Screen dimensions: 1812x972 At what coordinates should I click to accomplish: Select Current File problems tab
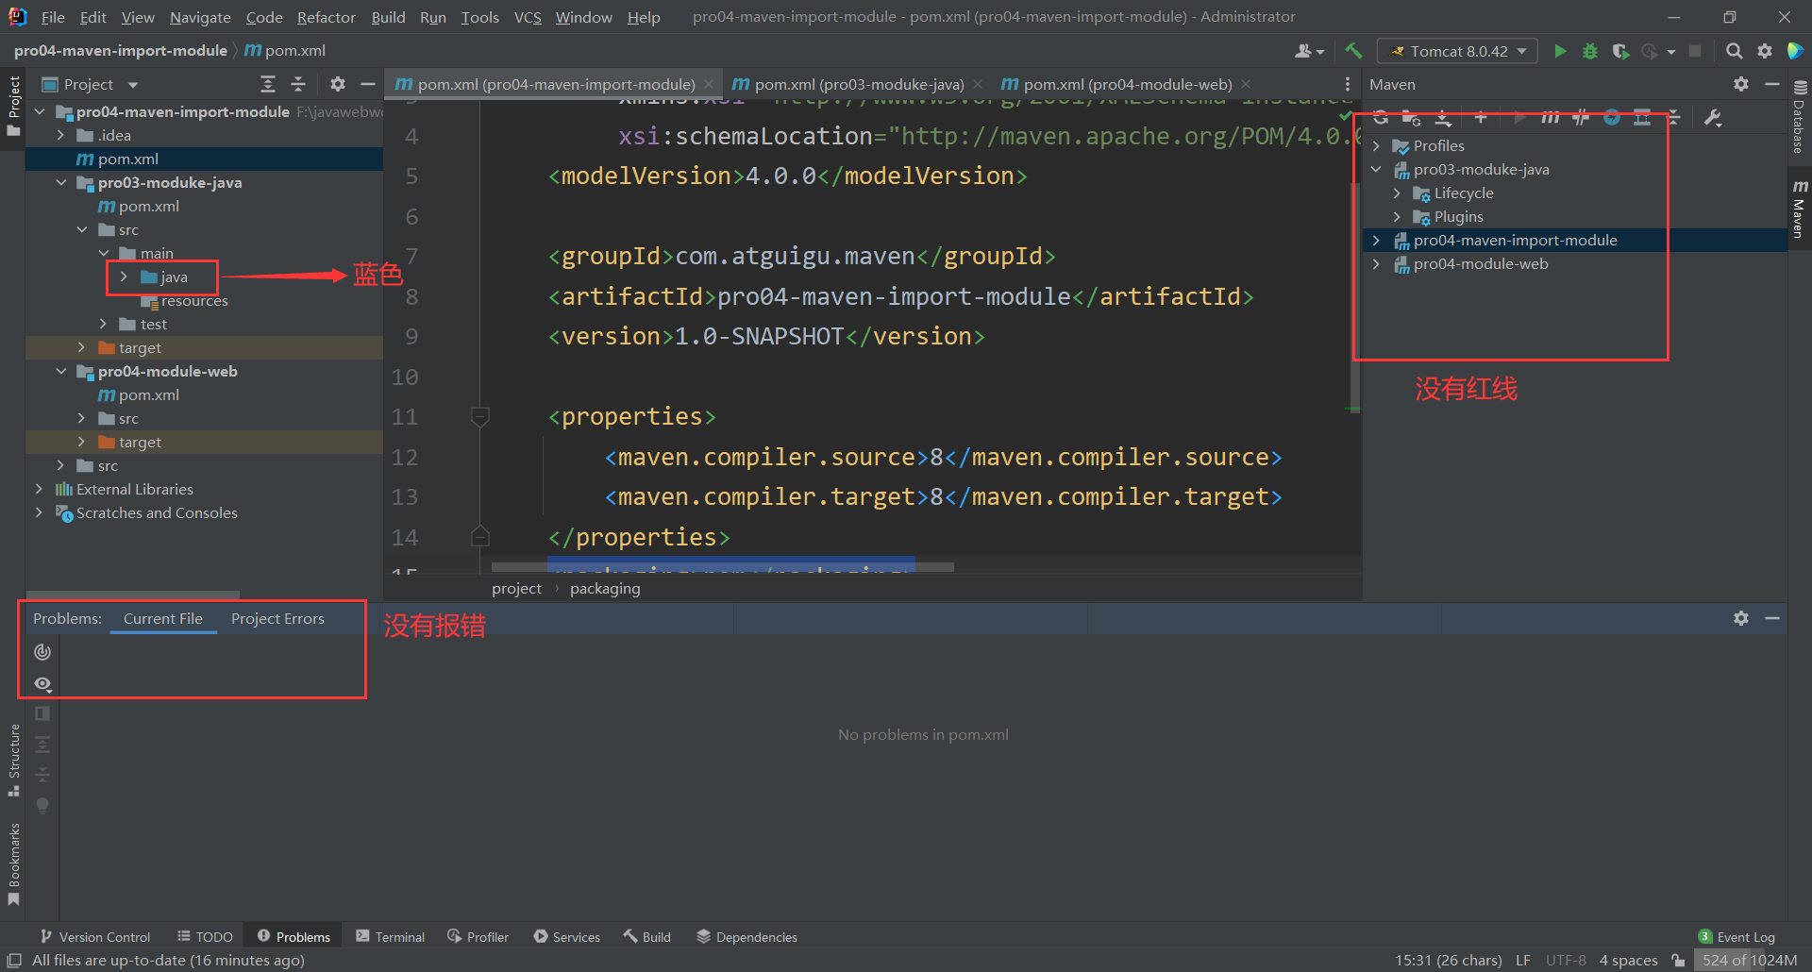pyautogui.click(x=163, y=618)
